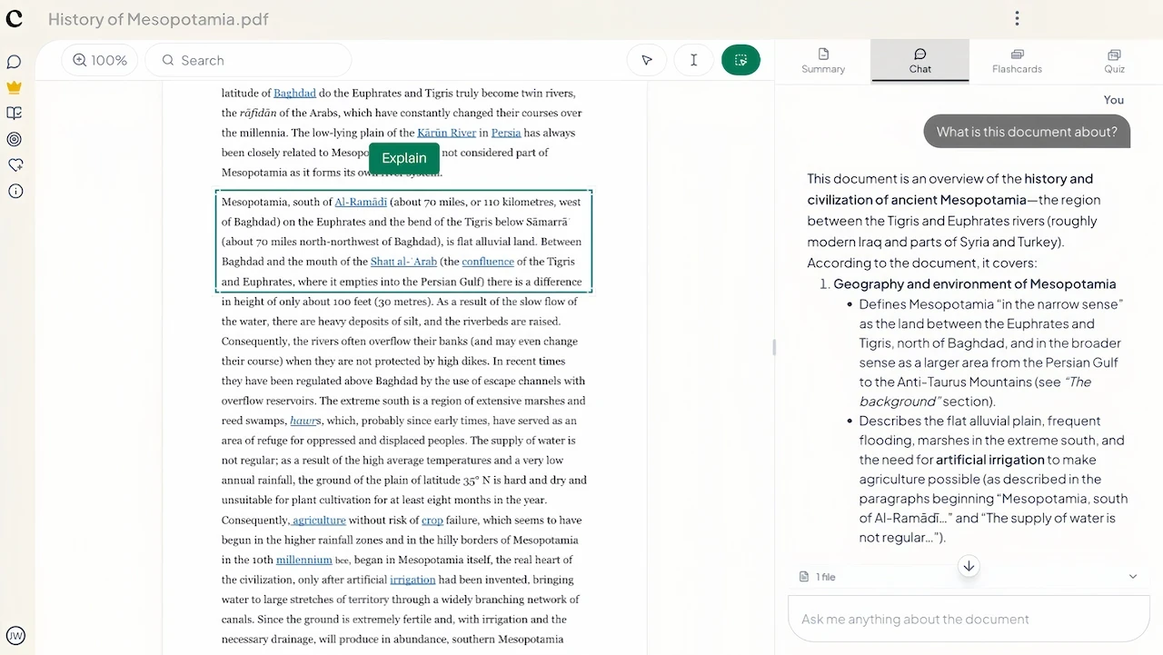Open the info icon in the left sidebar

(x=14, y=191)
